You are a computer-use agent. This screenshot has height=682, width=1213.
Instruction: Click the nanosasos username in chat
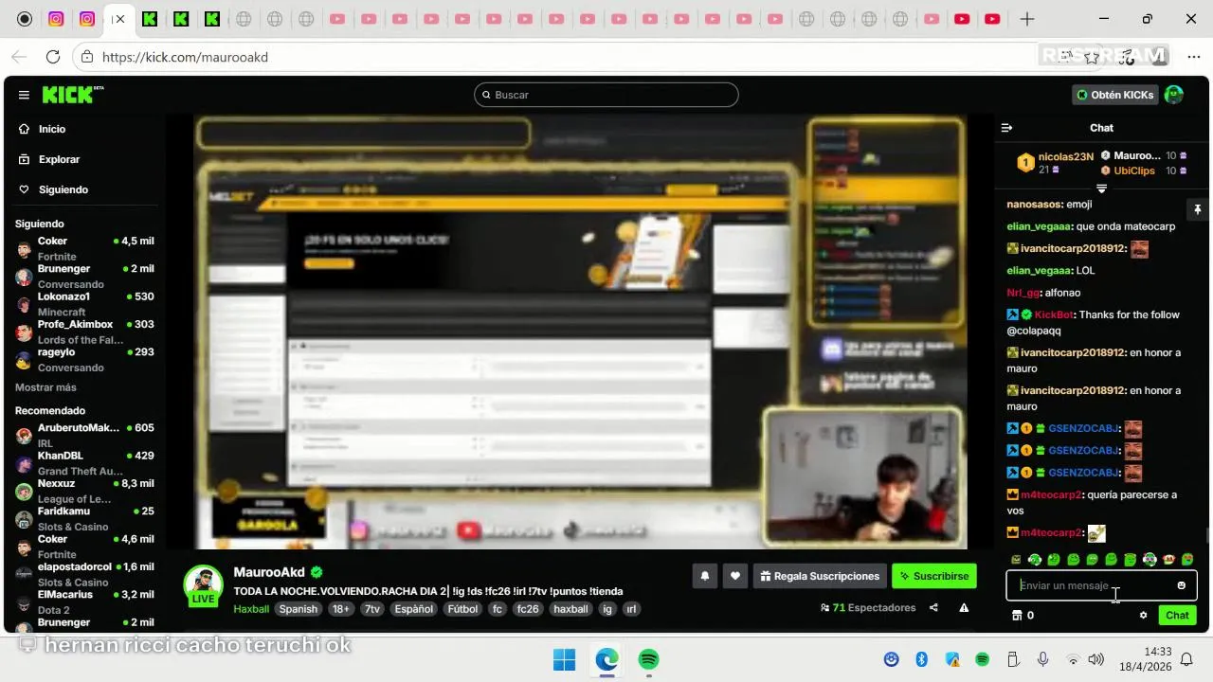pos(1033,204)
